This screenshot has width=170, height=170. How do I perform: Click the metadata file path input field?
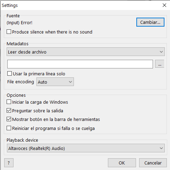click(x=80, y=64)
